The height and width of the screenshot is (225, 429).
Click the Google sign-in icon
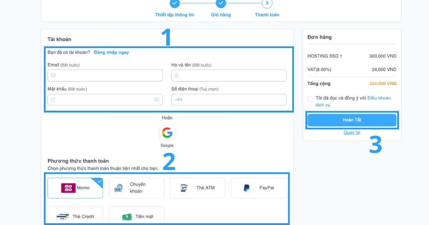pyautogui.click(x=167, y=133)
